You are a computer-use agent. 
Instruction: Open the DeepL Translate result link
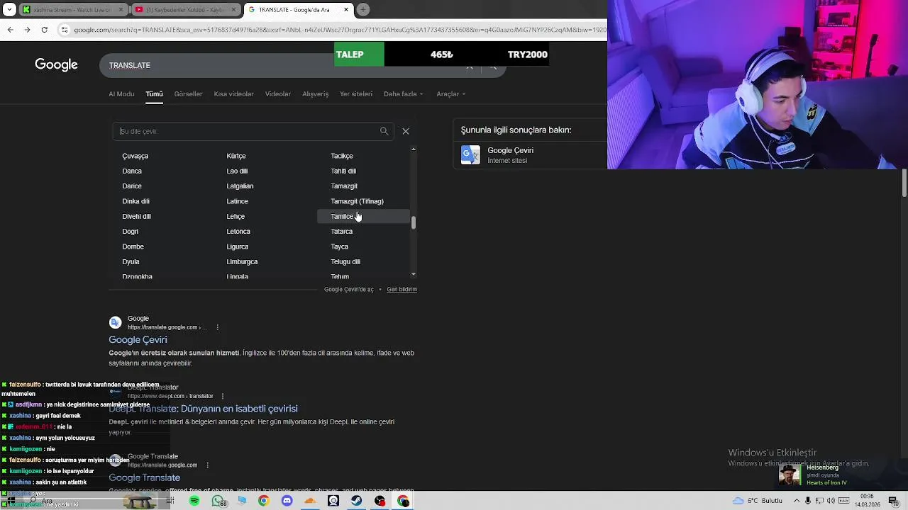pyautogui.click(x=203, y=409)
